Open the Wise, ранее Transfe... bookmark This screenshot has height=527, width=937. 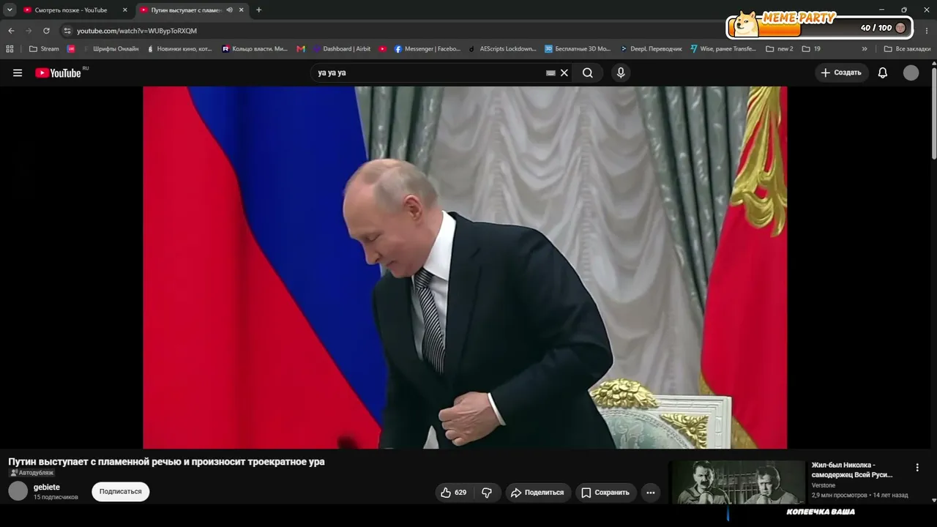(x=723, y=49)
